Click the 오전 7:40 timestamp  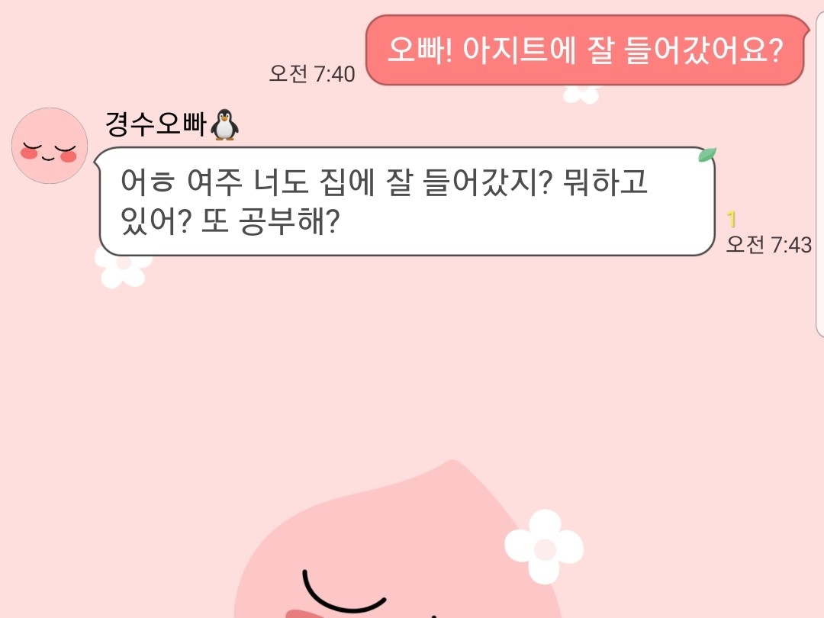coord(312,73)
